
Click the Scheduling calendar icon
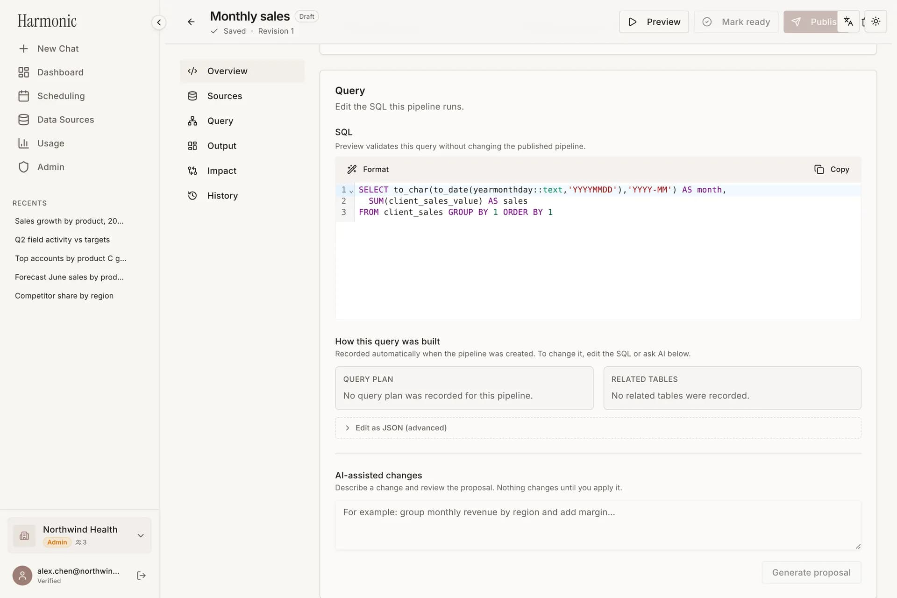(23, 96)
